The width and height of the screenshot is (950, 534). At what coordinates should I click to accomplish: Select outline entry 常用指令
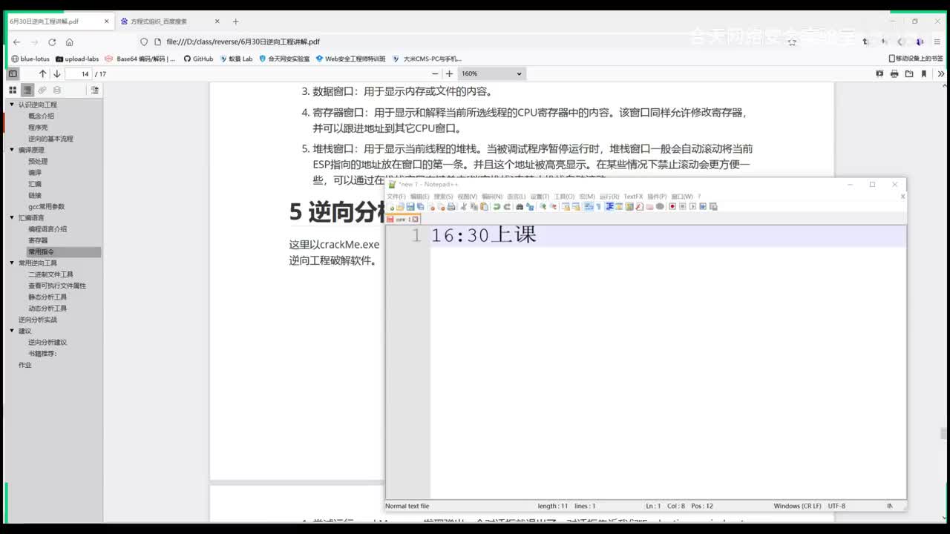point(41,251)
